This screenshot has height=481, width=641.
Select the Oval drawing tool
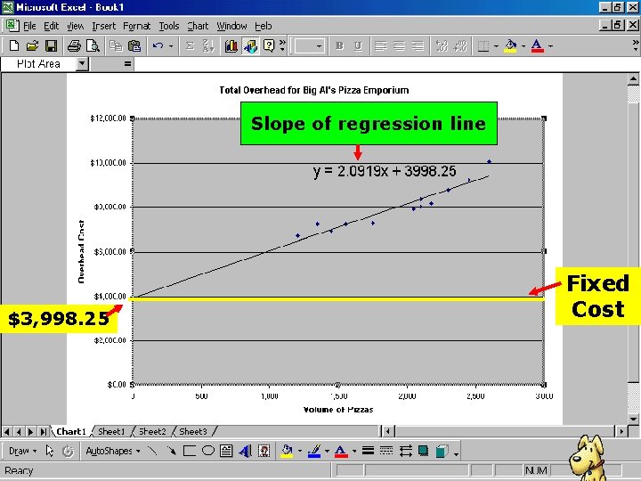point(208,451)
